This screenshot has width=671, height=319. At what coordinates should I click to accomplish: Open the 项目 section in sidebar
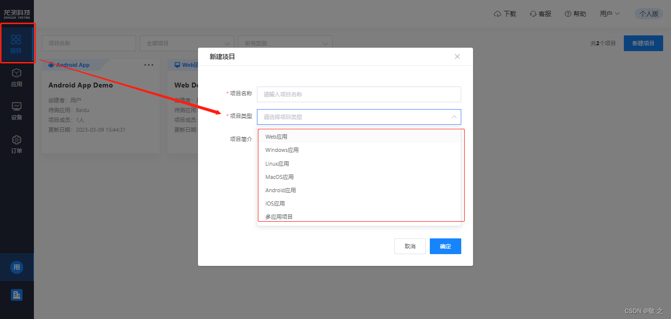click(x=16, y=44)
